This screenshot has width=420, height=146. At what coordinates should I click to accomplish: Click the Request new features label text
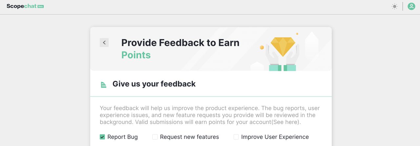coord(189,137)
